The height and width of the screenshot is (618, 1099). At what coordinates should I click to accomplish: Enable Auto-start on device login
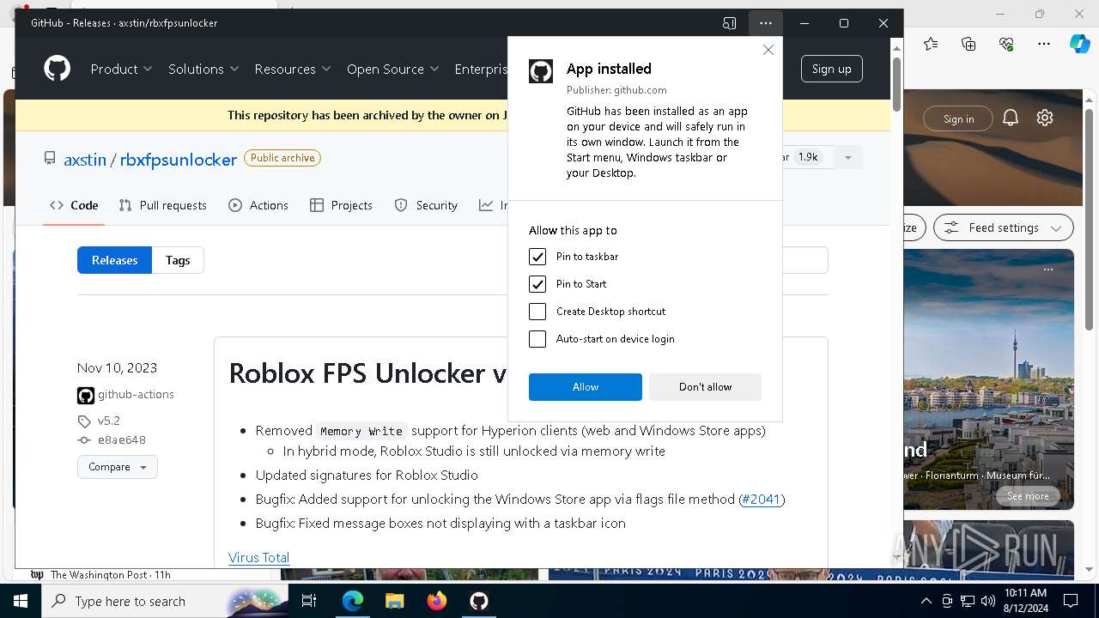pos(537,339)
